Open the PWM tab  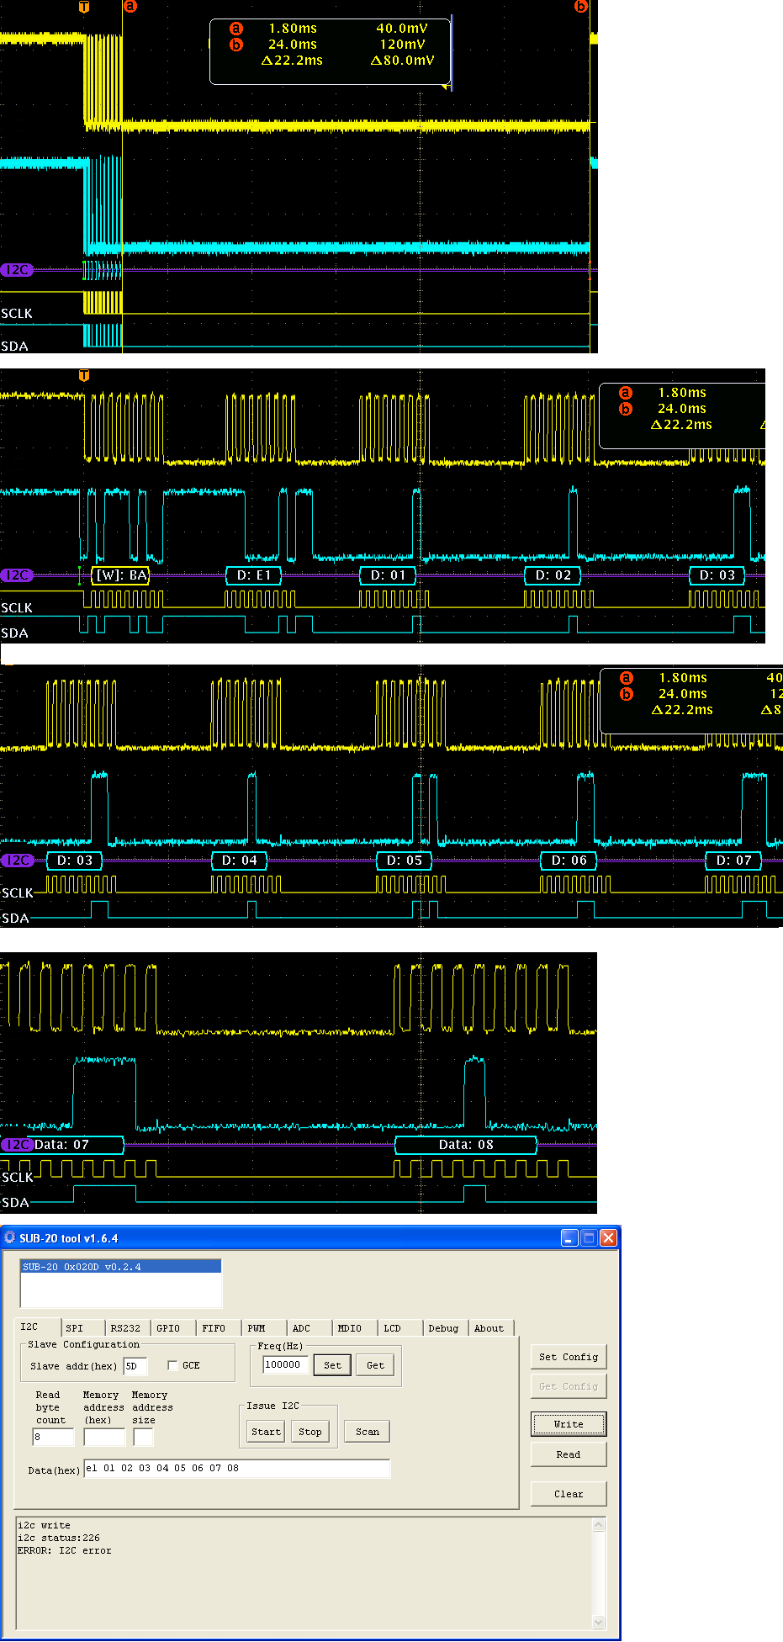262,1328
